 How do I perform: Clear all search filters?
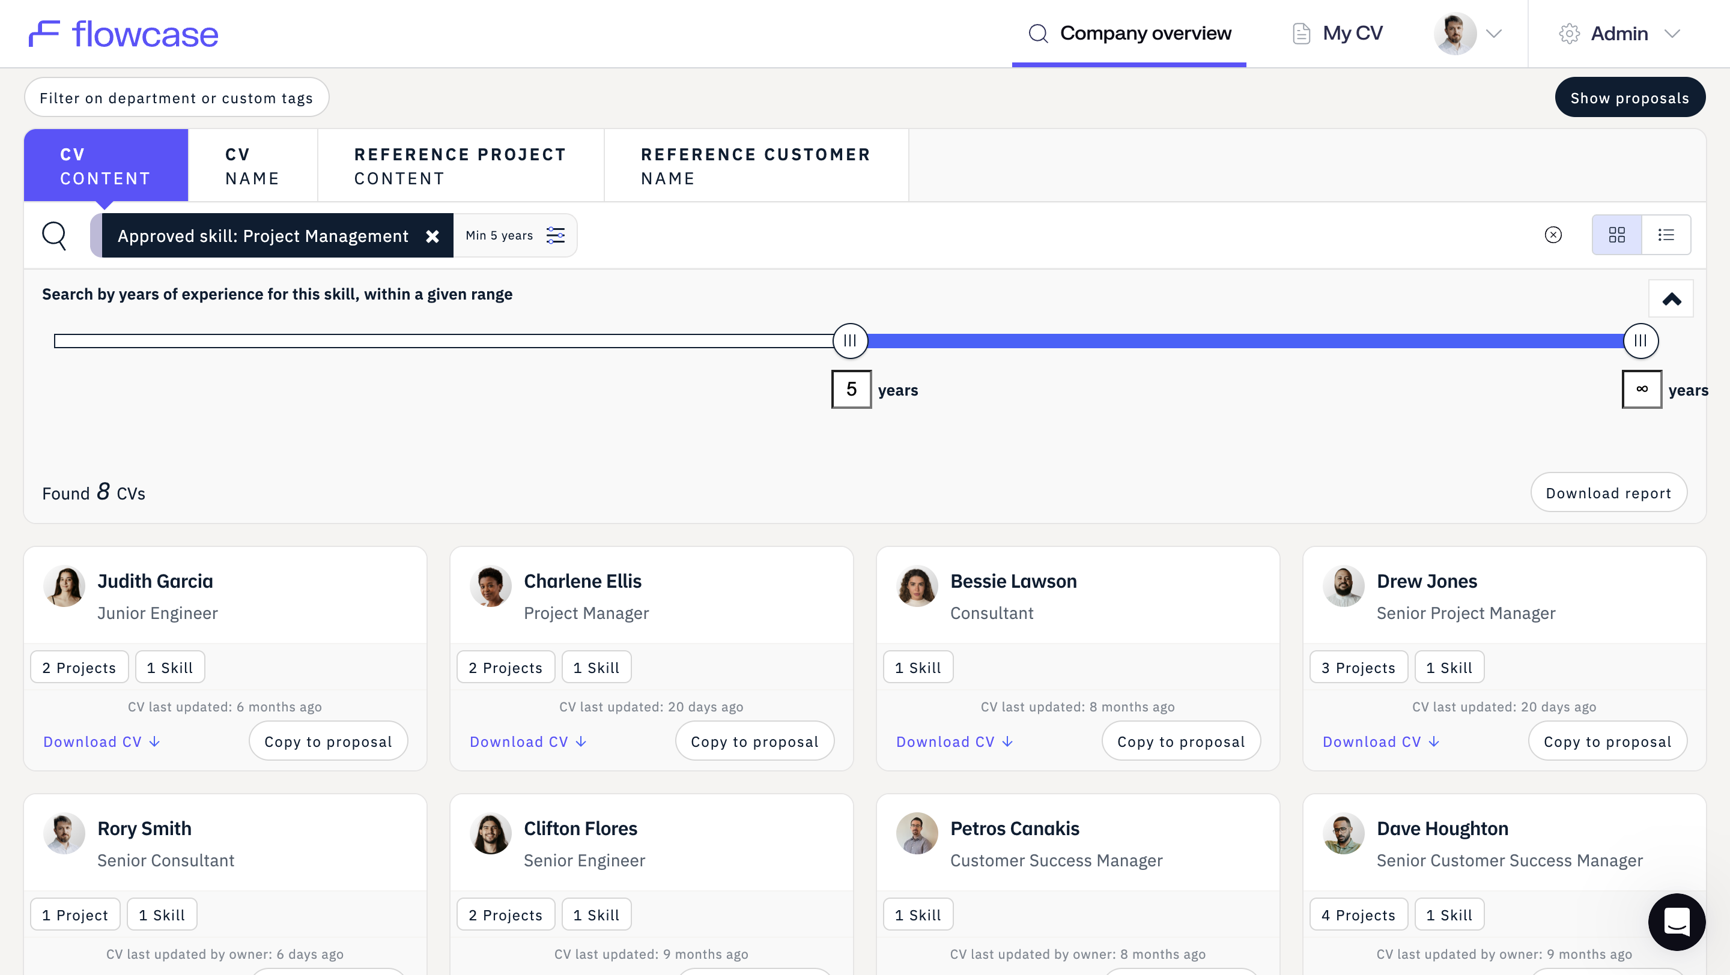point(1553,235)
